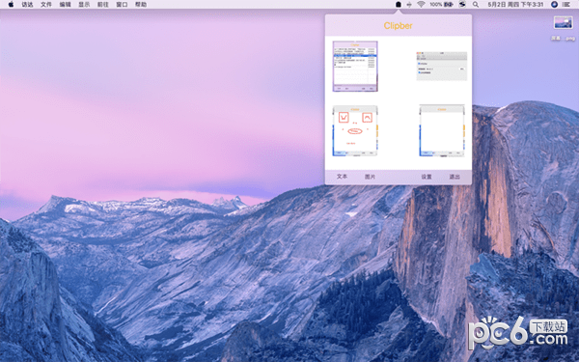The height and width of the screenshot is (362, 579).
Task: Open the 编辑 (Edit) menu
Action: (65, 5)
